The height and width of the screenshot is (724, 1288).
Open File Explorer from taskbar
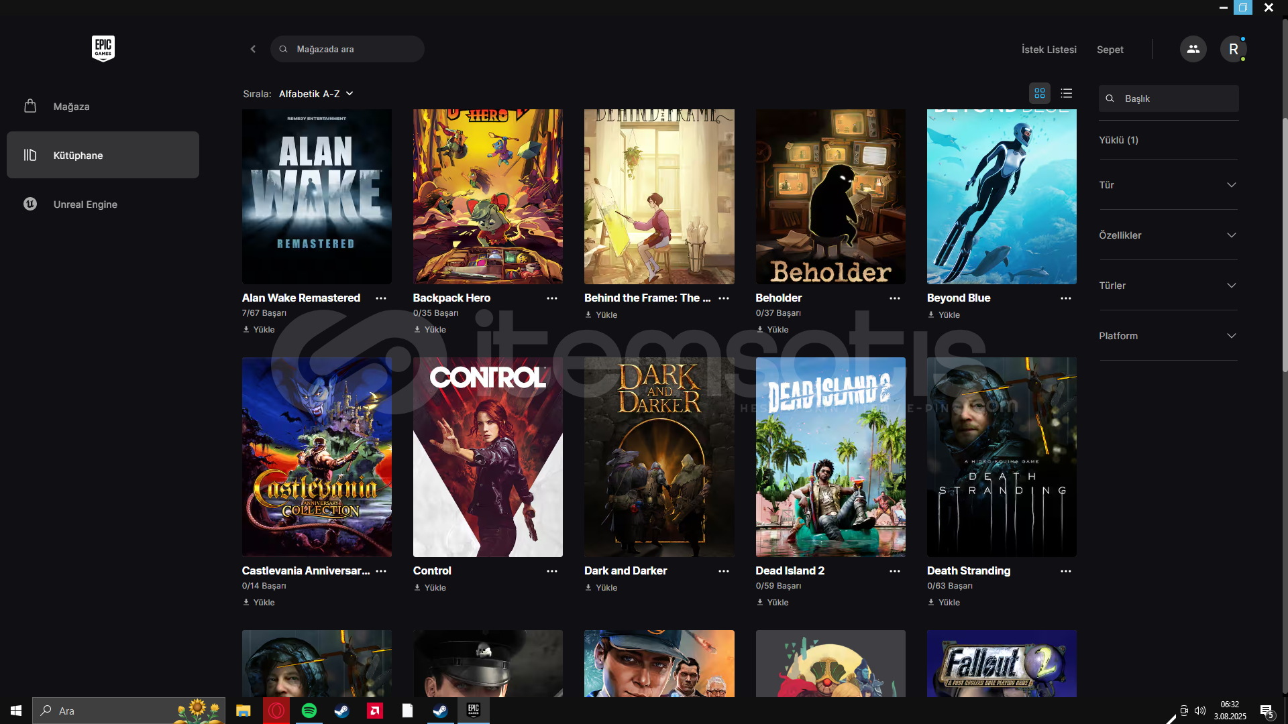(x=243, y=711)
